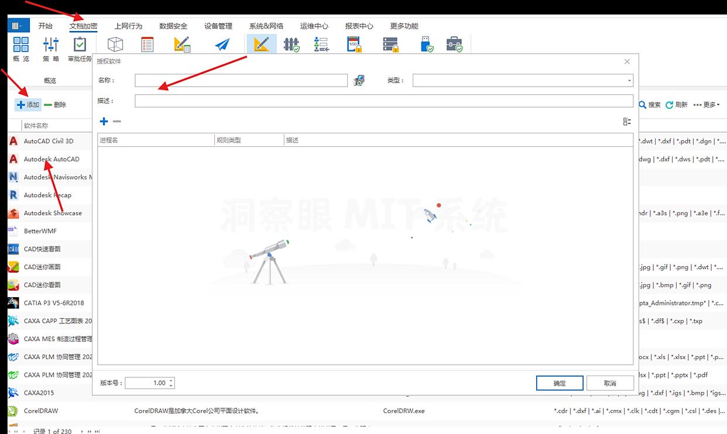This screenshot has width=727, height=434.
Task: Click the 3D cube ribbon icon
Action: pos(115,44)
